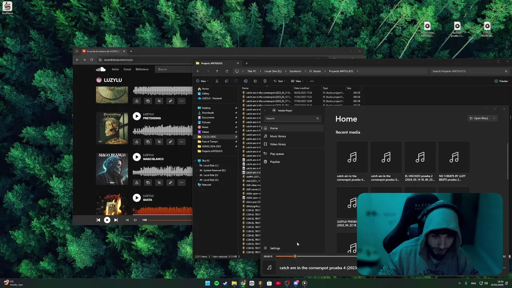
Task: Open the Sort dropdown in Explorer
Action: coord(280,81)
